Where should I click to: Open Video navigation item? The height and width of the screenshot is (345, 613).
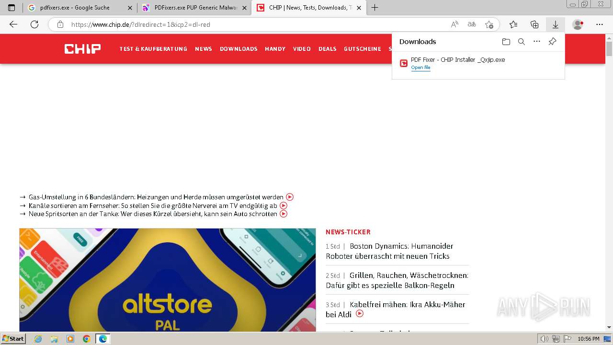(302, 49)
